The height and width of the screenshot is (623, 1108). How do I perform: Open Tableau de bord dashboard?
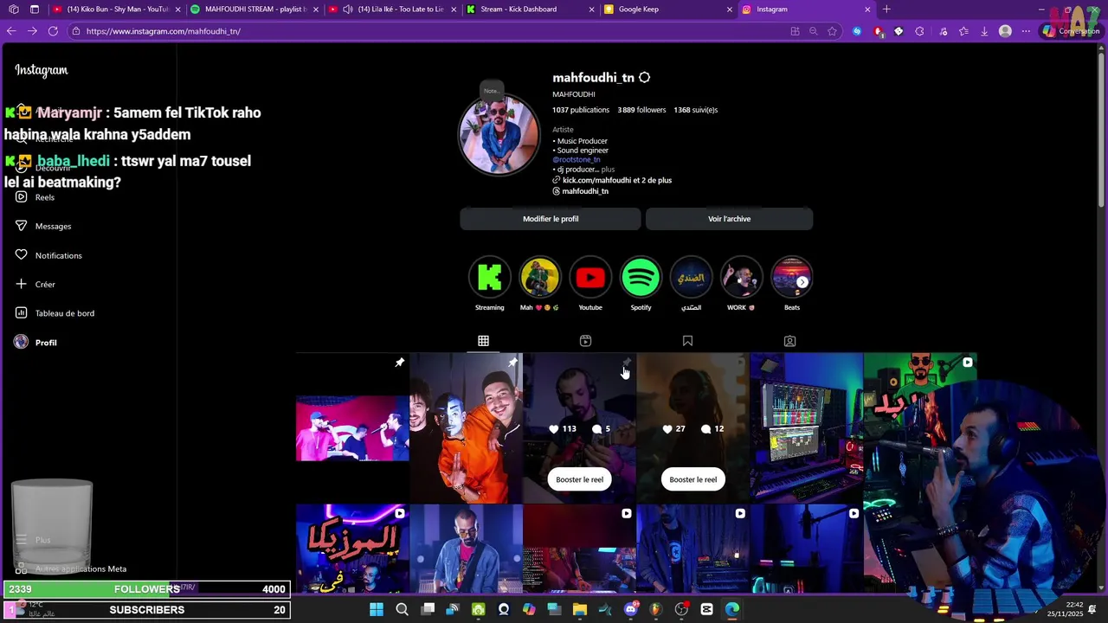point(55,313)
